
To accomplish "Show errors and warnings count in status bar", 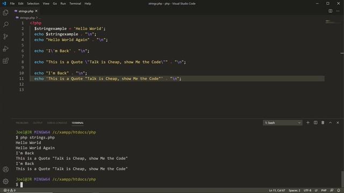I will point(10,190).
